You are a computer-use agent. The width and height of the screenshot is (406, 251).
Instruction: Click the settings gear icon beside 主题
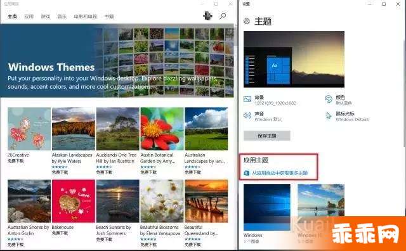point(247,21)
